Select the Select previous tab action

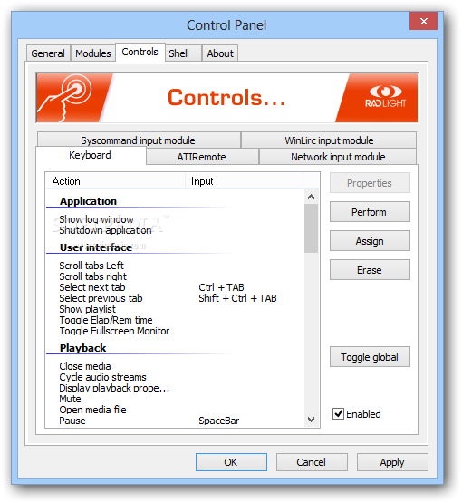pyautogui.click(x=101, y=298)
